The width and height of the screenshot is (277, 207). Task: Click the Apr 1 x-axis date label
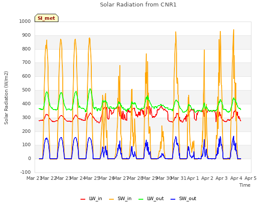click(x=193, y=178)
